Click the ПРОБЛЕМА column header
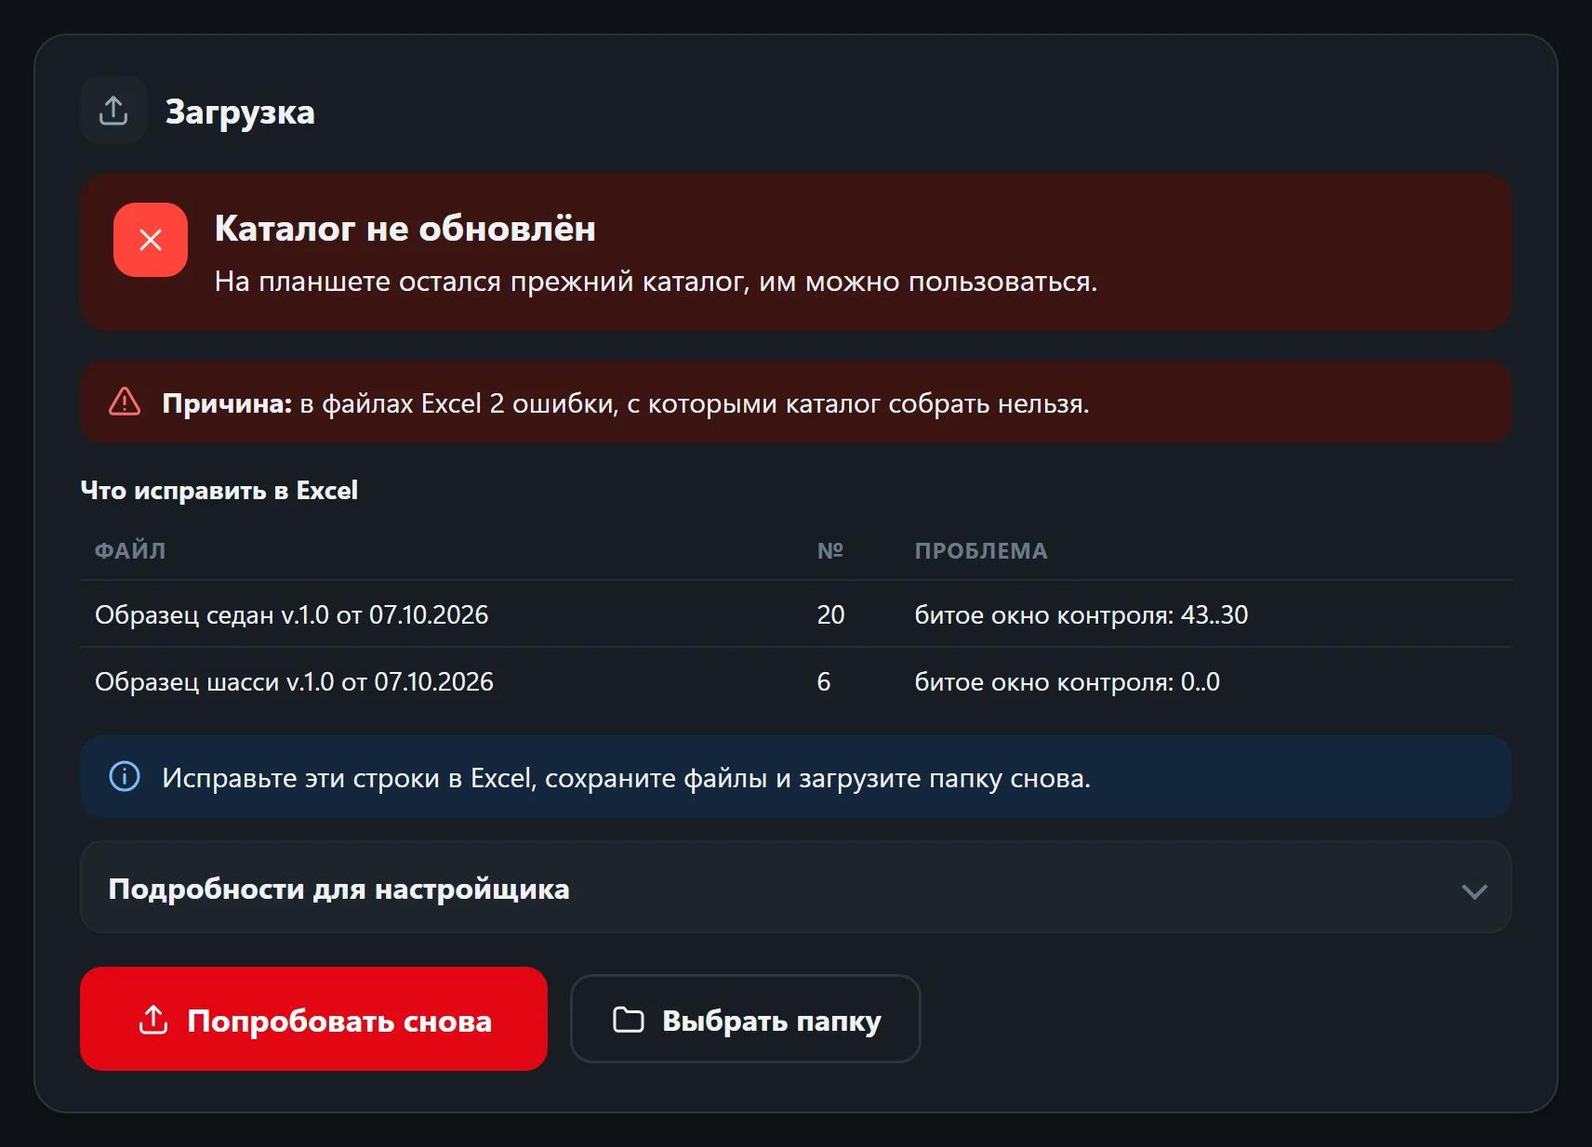The height and width of the screenshot is (1147, 1592). (x=981, y=550)
